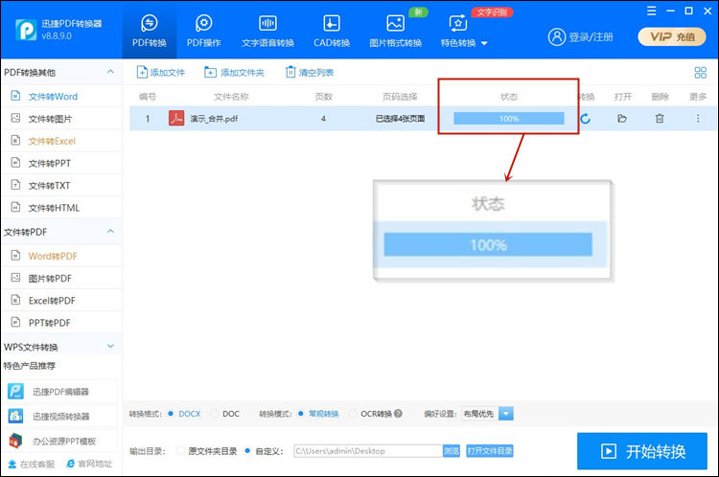Image resolution: width=719 pixels, height=477 pixels.
Task: Click the open folder icon in row
Action: [622, 119]
